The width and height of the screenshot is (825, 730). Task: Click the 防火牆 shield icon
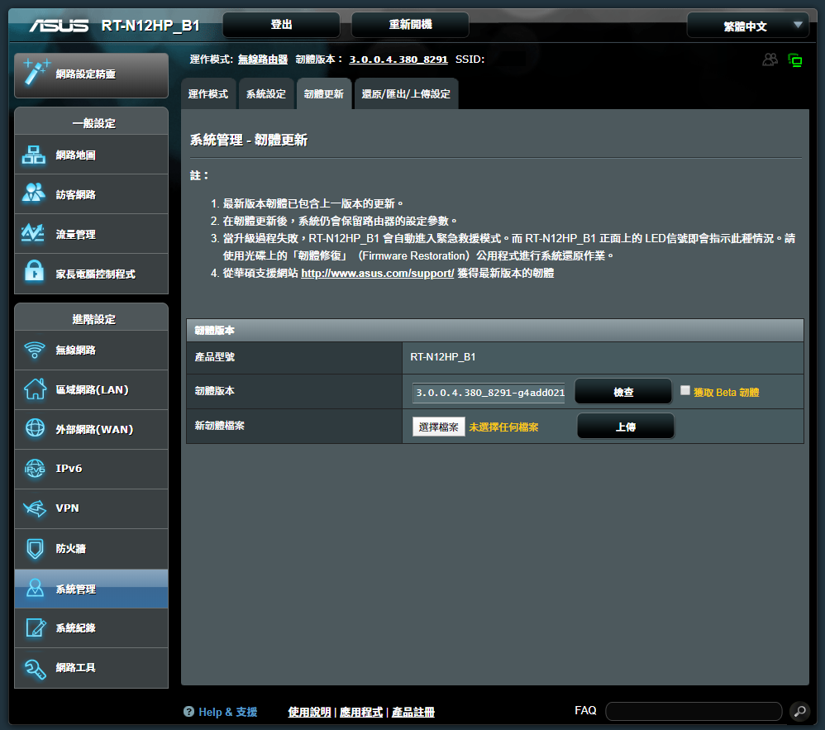coord(36,548)
